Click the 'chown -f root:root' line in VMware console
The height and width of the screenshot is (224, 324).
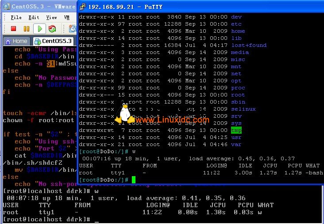[x=39, y=120]
